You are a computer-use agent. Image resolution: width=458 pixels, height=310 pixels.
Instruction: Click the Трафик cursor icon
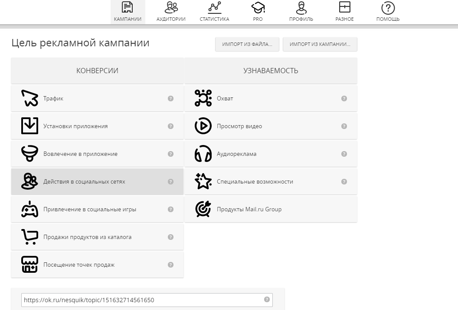tap(30, 98)
